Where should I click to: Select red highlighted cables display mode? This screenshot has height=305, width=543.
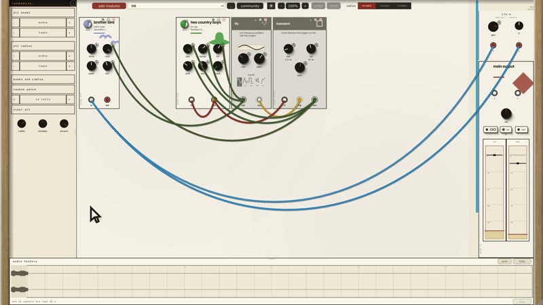tap(367, 6)
